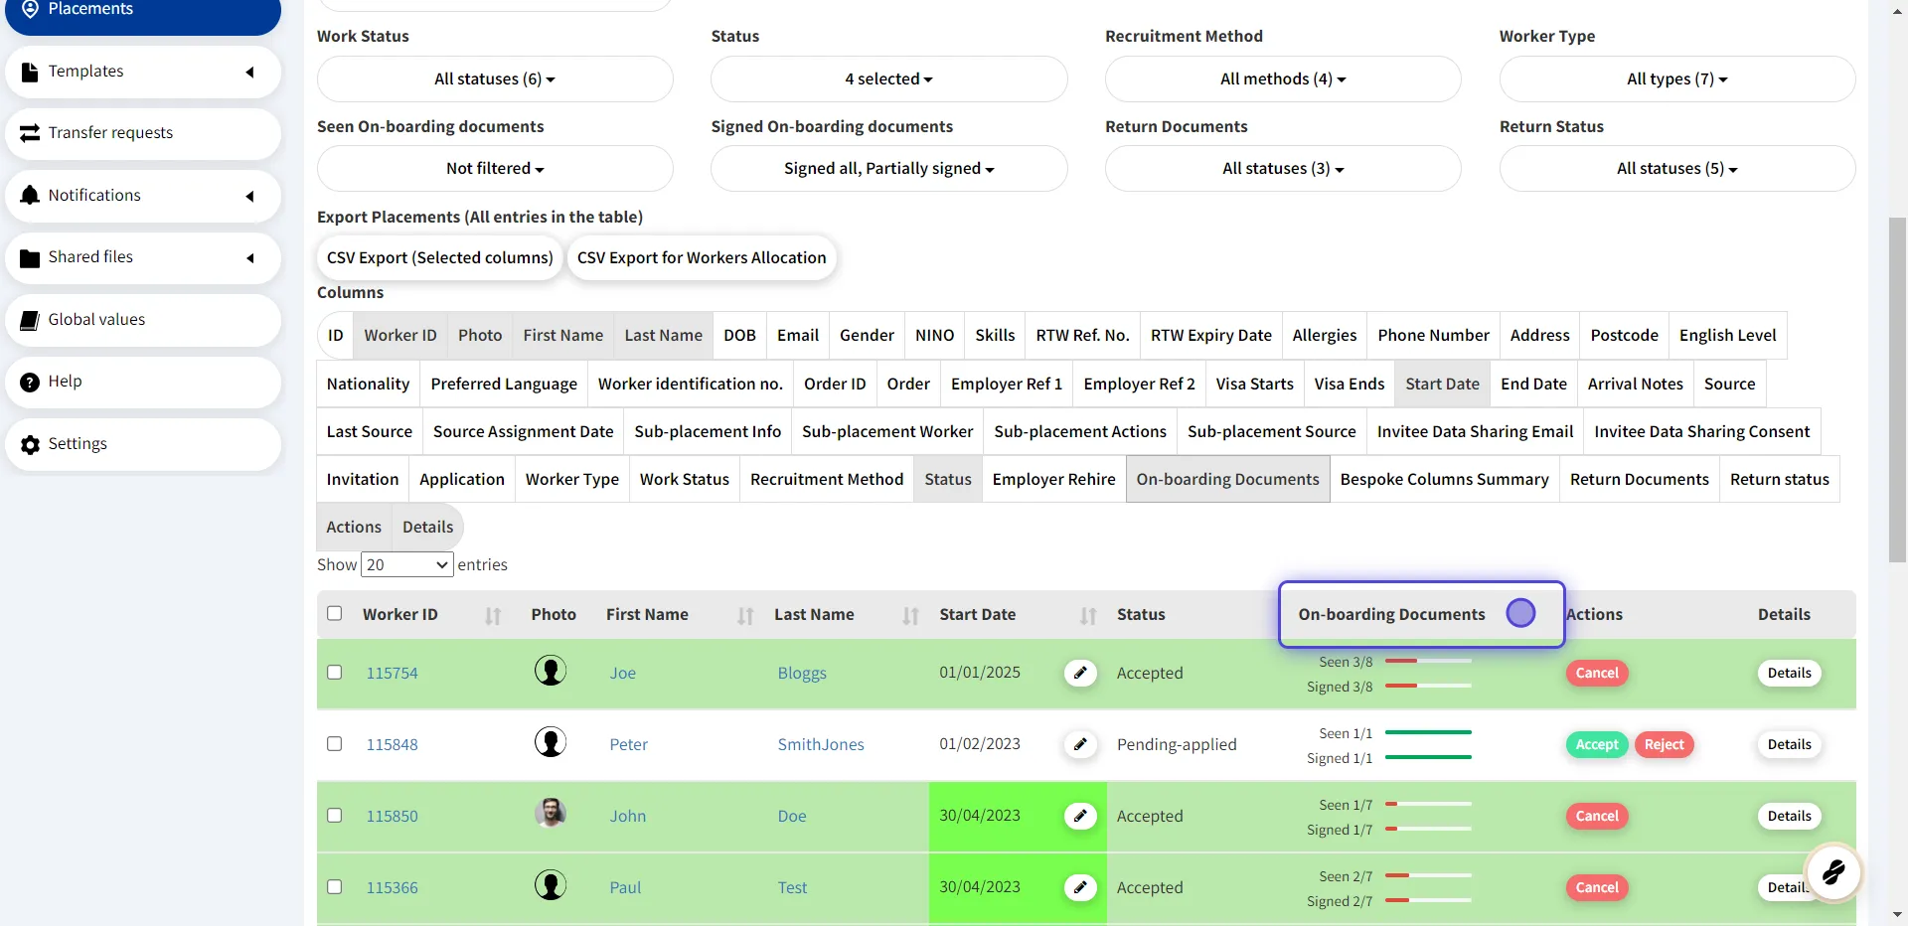Screen dimensions: 1908x926
Task: Edit start date pencil for Paul Test
Action: (x=1080, y=887)
